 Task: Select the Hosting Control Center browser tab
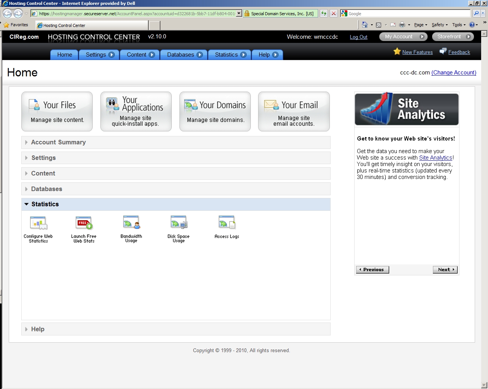pos(92,25)
